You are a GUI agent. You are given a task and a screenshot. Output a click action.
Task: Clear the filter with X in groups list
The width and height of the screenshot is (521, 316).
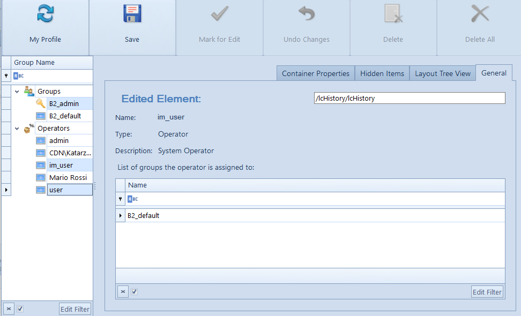(x=123, y=292)
